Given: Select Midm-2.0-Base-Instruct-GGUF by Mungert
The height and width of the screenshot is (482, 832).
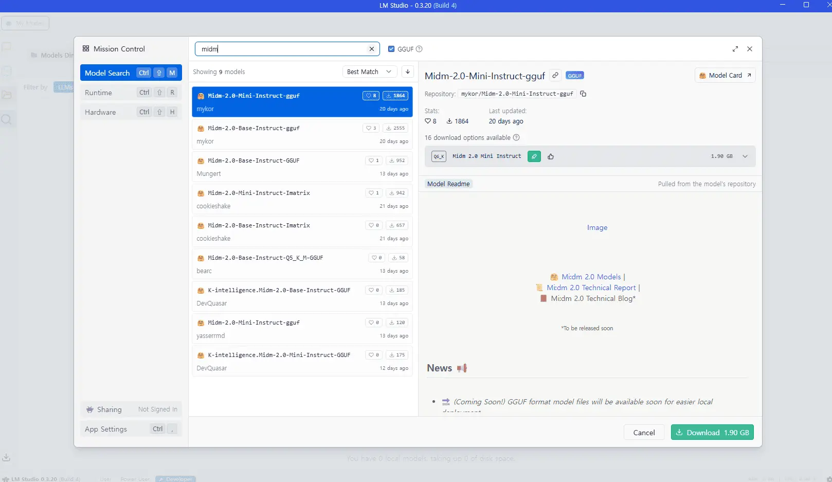Looking at the screenshot, I should 302,167.
